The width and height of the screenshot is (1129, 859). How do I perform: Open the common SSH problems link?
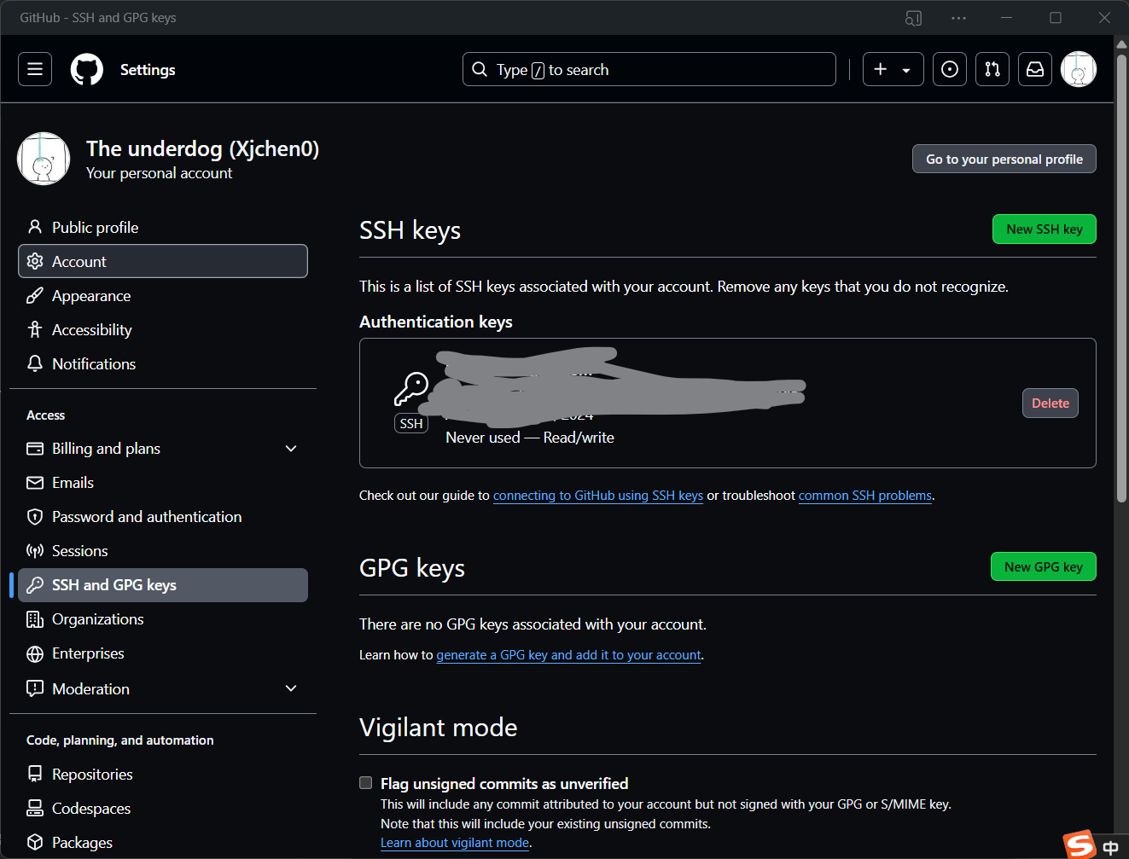pyautogui.click(x=864, y=496)
